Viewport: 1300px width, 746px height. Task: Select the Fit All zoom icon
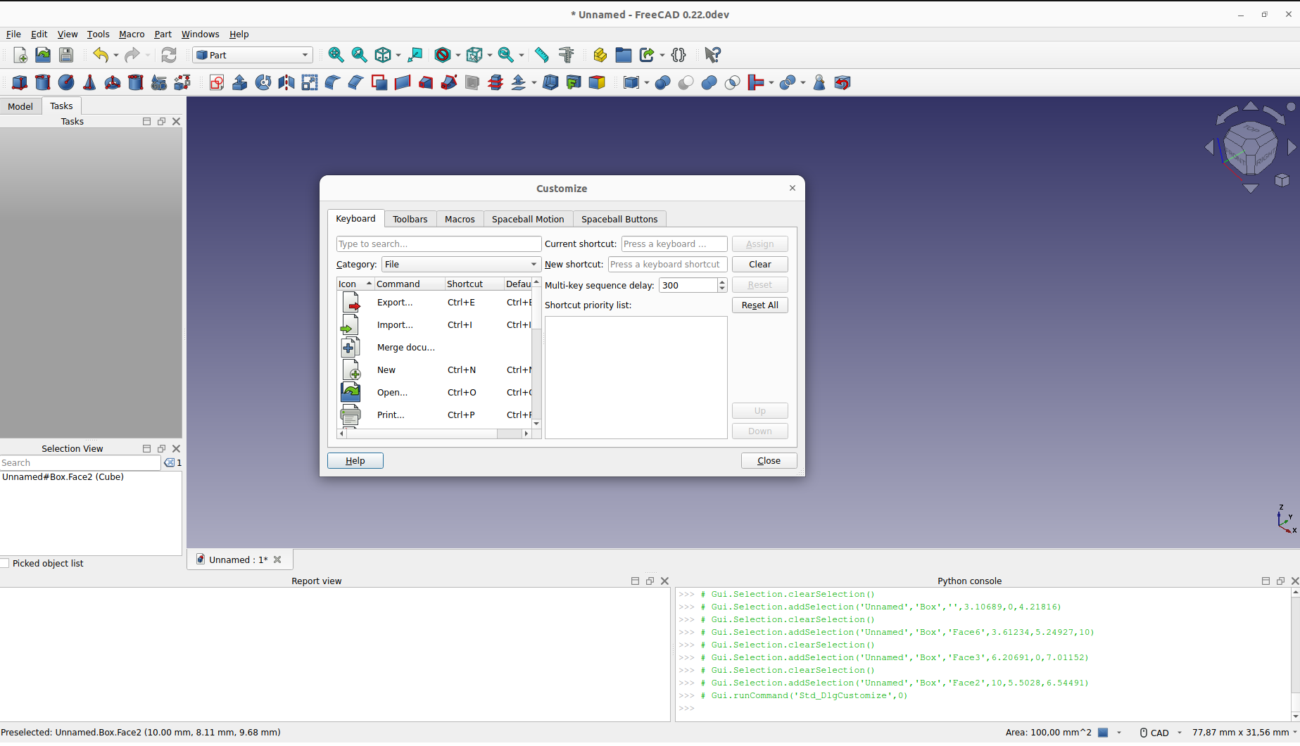336,55
